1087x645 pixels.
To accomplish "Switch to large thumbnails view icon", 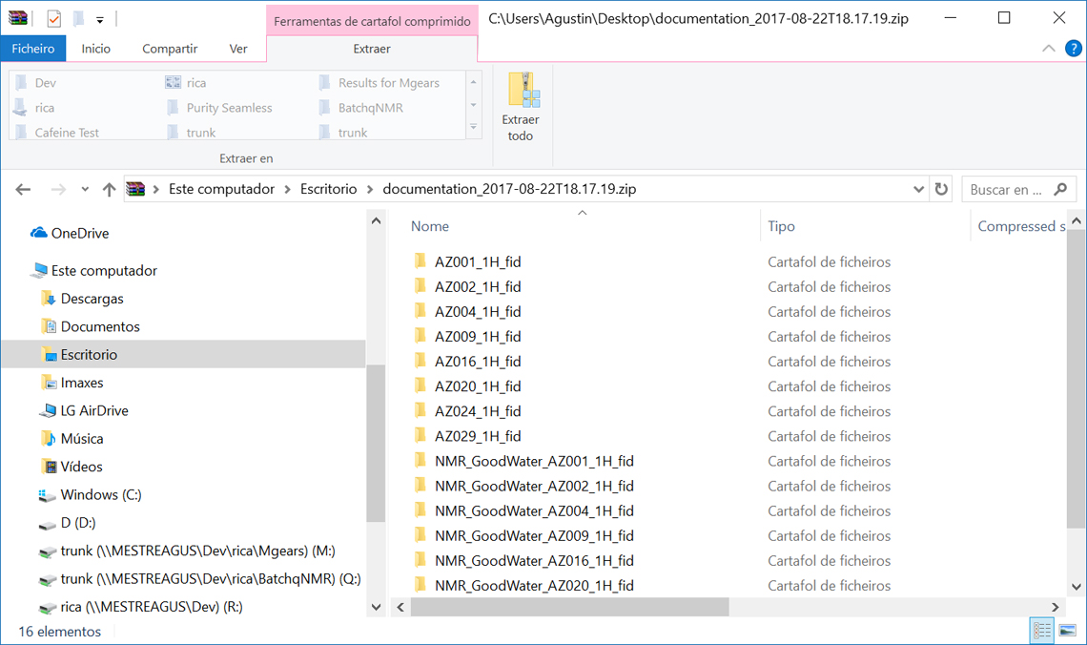I will [x=1067, y=631].
